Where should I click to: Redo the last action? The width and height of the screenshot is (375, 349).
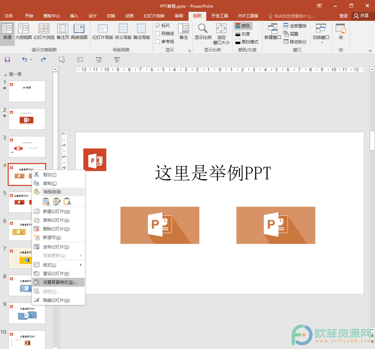[x=43, y=59]
